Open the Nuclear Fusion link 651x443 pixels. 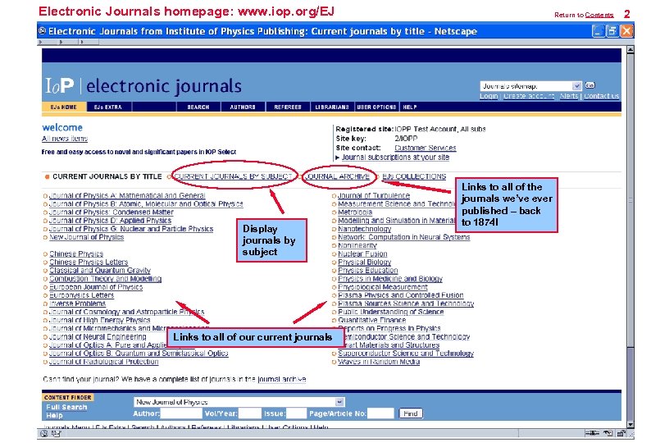(362, 253)
